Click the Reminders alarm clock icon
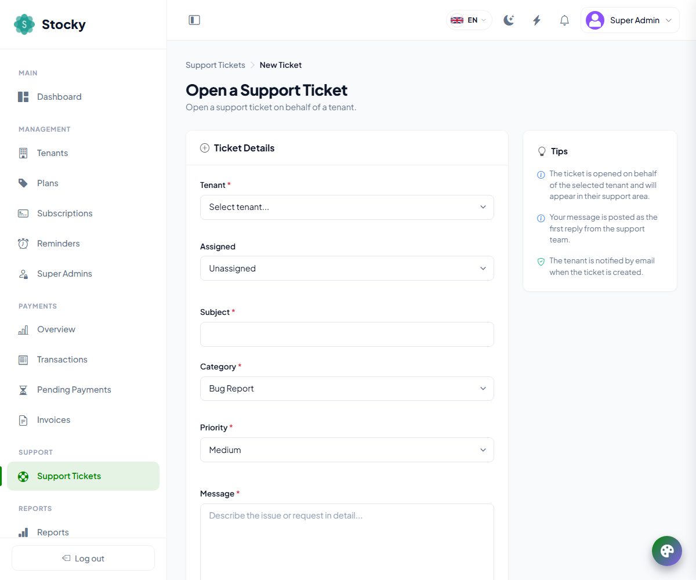This screenshot has height=580, width=696. pyautogui.click(x=23, y=244)
